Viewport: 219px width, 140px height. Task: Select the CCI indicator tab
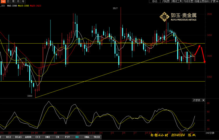point(38,136)
